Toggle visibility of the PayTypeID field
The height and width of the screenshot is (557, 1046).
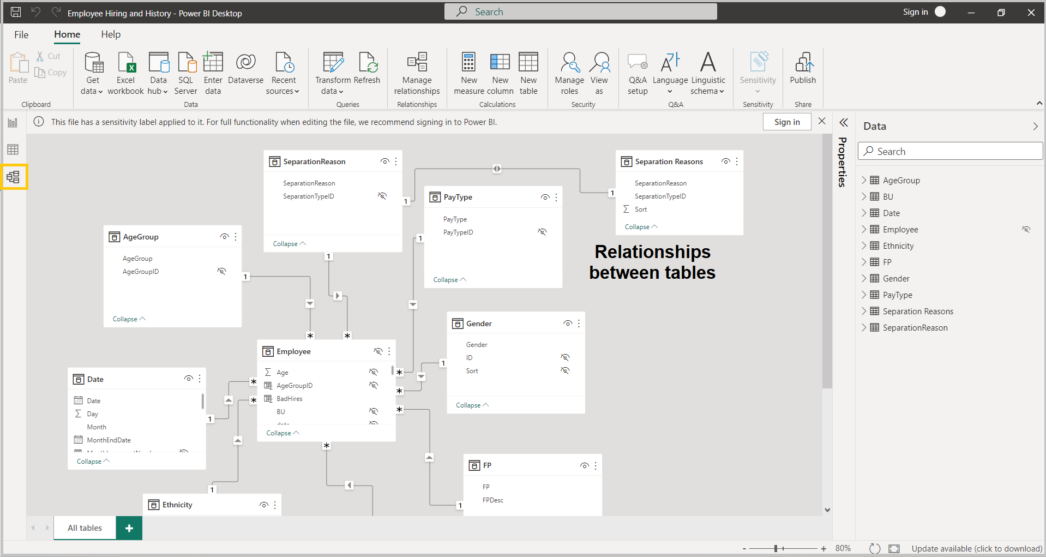tap(543, 232)
